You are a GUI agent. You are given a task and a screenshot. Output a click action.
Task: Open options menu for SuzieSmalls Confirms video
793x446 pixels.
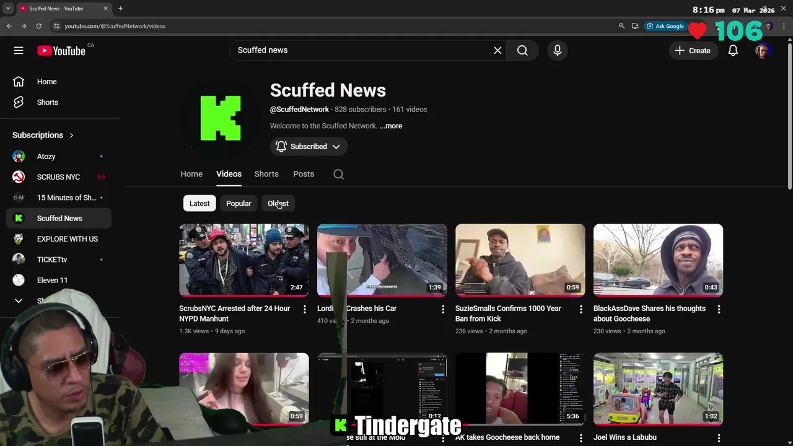(x=581, y=309)
